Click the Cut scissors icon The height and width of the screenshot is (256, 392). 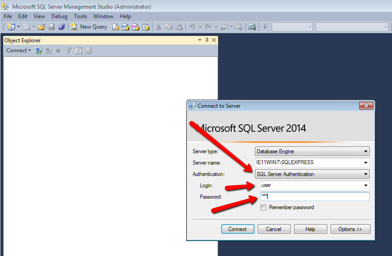158,27
